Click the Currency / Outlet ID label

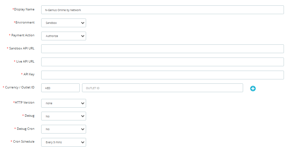pyautogui.click(x=20, y=87)
